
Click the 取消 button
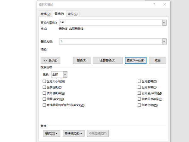pos(157,61)
